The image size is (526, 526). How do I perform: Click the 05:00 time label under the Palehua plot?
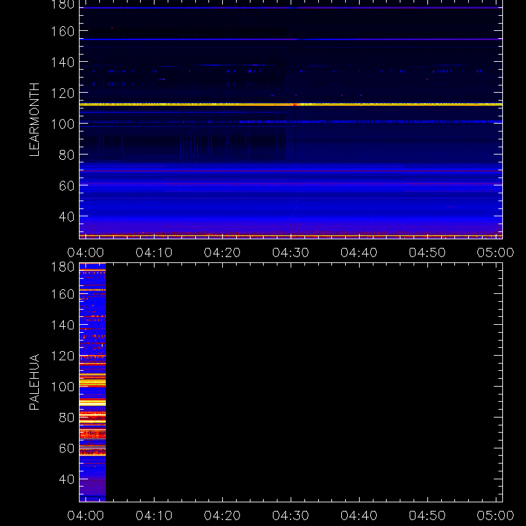coord(496,515)
